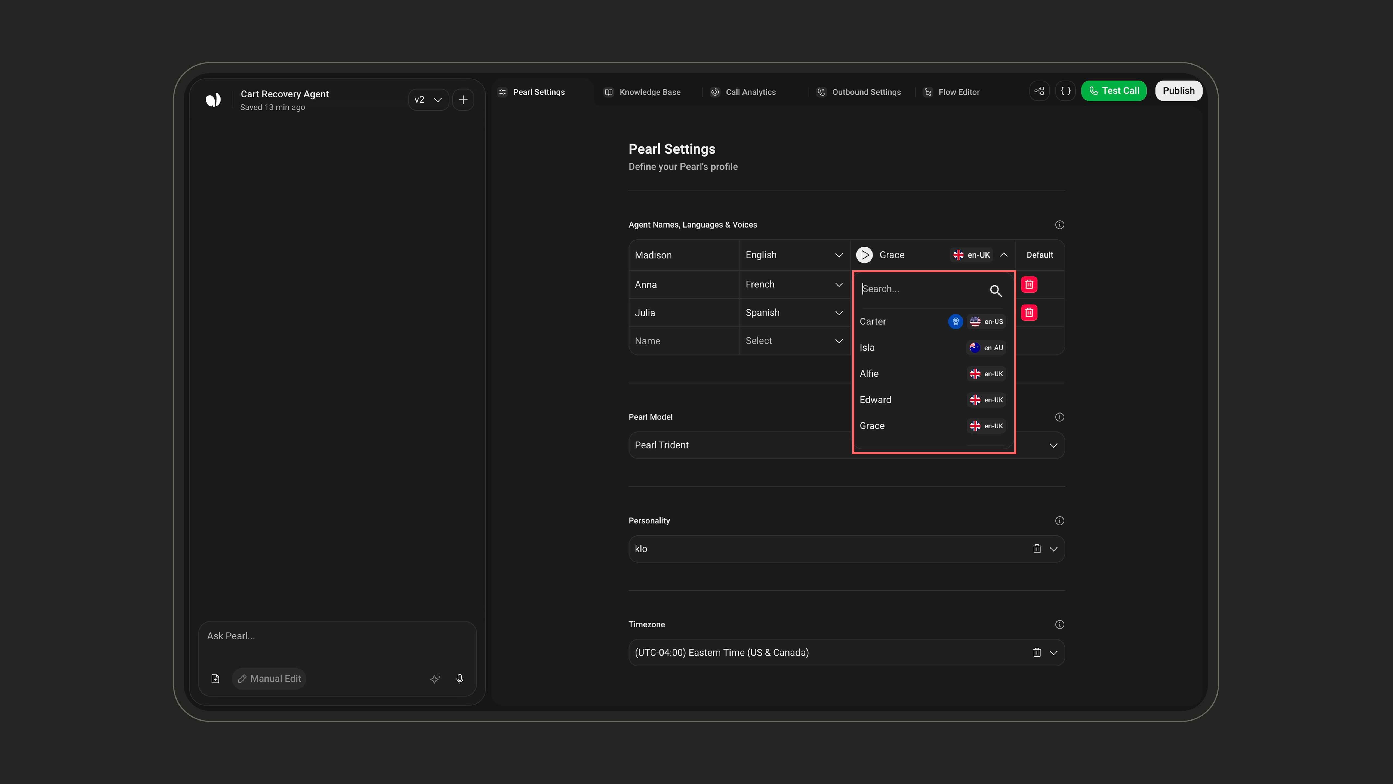The width and height of the screenshot is (1393, 784).
Task: Click the empty Name input field
Action: pyautogui.click(x=684, y=341)
